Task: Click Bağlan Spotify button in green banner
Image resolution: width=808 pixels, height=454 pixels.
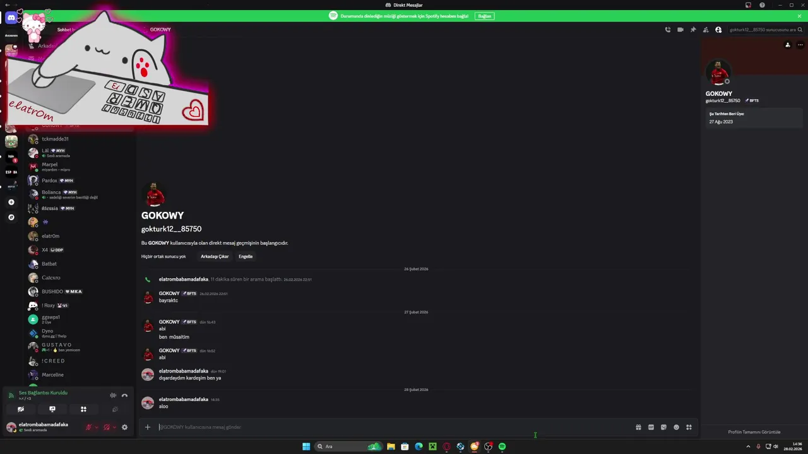Action: 484,16
